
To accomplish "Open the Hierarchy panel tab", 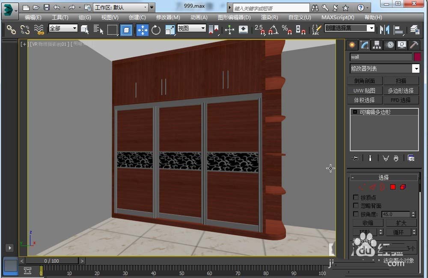I will click(x=377, y=45).
